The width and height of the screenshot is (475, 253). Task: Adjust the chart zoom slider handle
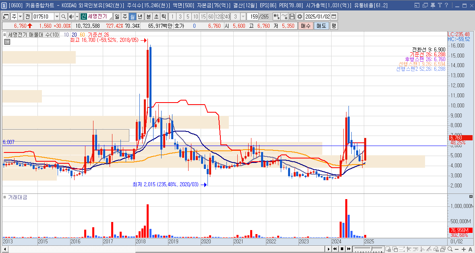pos(371,249)
